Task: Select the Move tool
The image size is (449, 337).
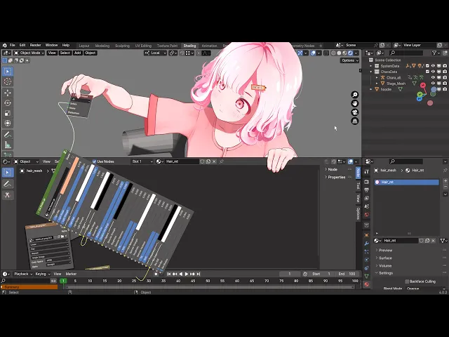Action: pos(8,93)
